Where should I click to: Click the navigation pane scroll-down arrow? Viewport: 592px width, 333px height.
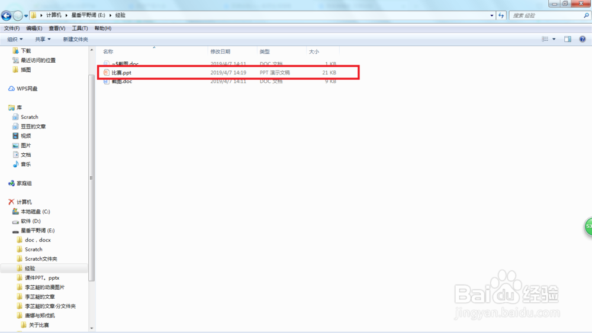click(x=91, y=328)
